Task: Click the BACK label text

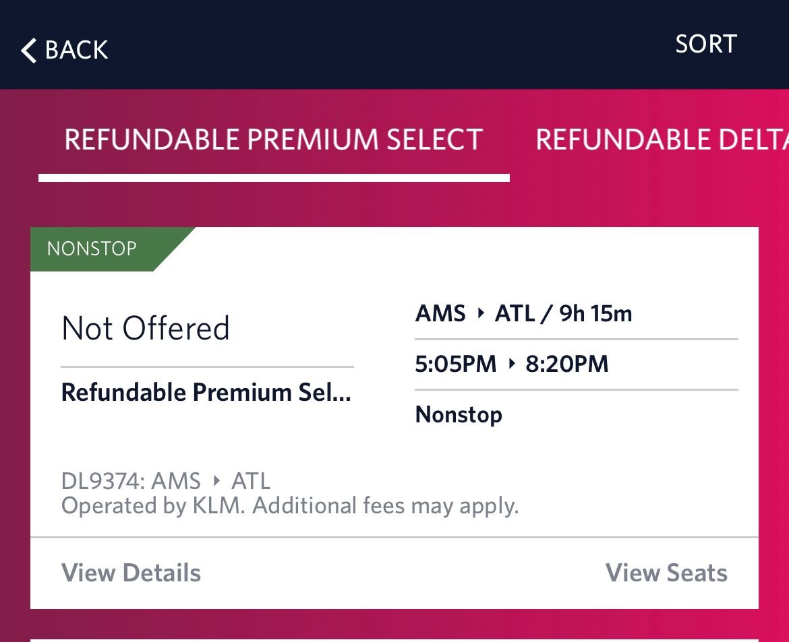Action: 76,51
